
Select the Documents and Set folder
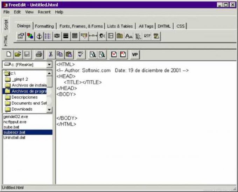(x=26, y=103)
